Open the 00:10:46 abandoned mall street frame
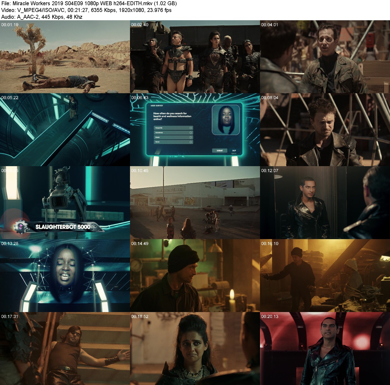Viewport: 390px width, 385px height. click(x=195, y=202)
